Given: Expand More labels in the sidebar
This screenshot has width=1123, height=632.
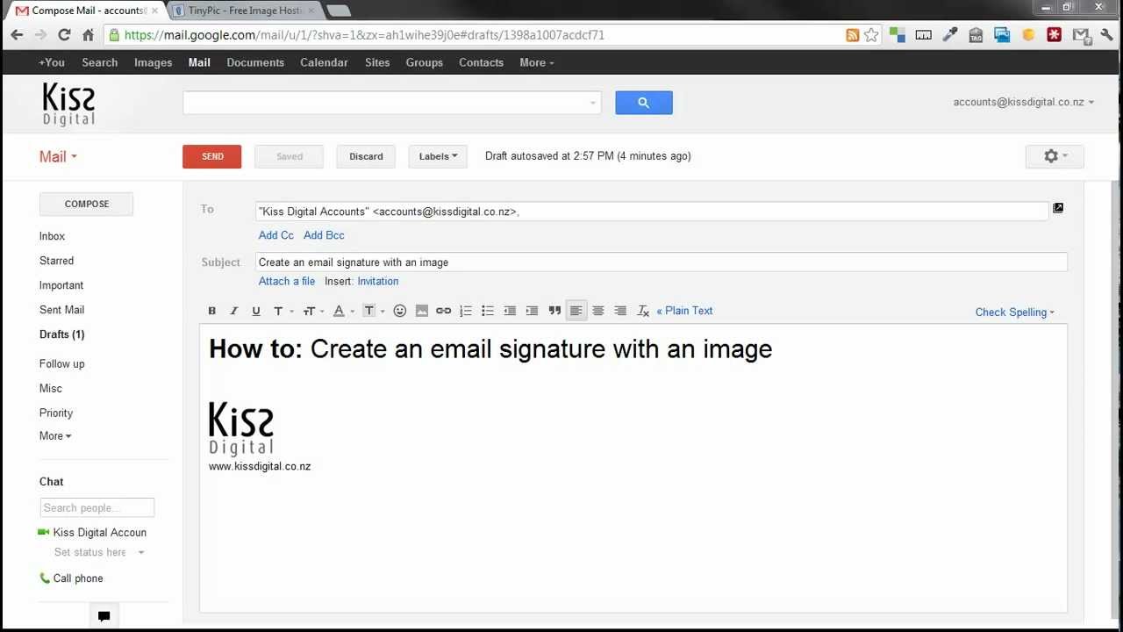Looking at the screenshot, I should coord(55,436).
